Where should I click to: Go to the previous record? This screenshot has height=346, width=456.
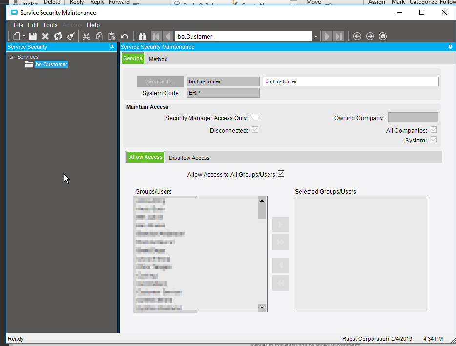(x=168, y=36)
